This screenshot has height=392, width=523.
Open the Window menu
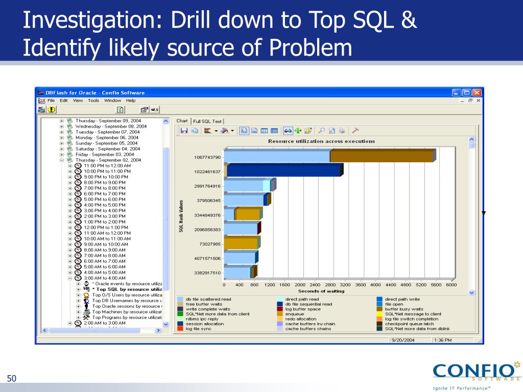coord(112,101)
